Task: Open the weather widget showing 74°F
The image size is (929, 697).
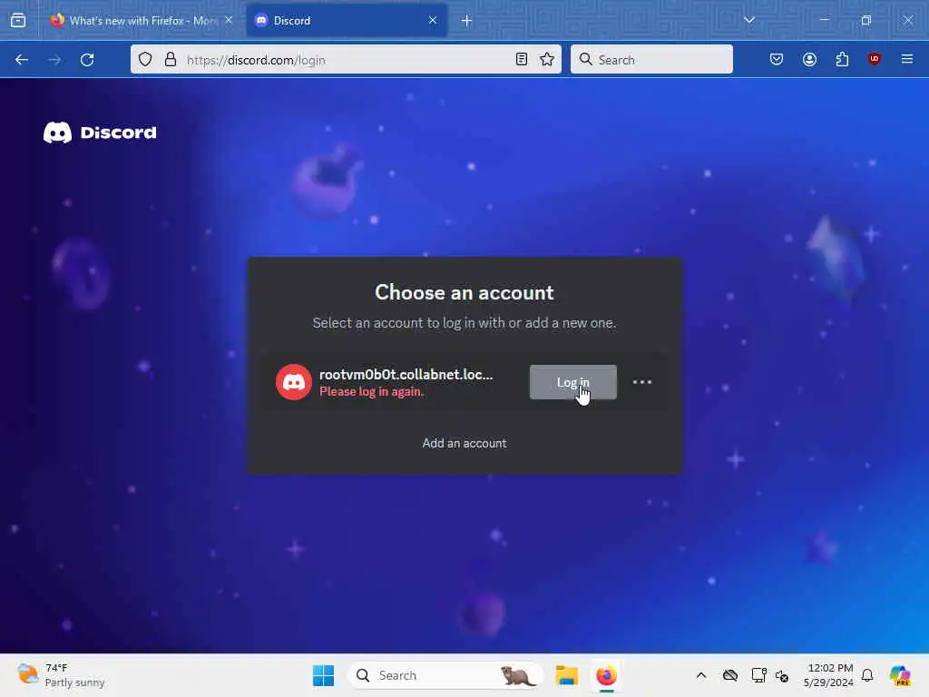Action: [61, 675]
